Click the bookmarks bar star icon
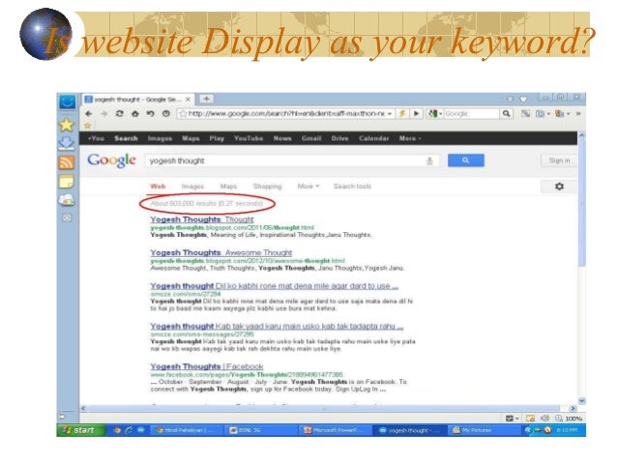 pos(88,126)
